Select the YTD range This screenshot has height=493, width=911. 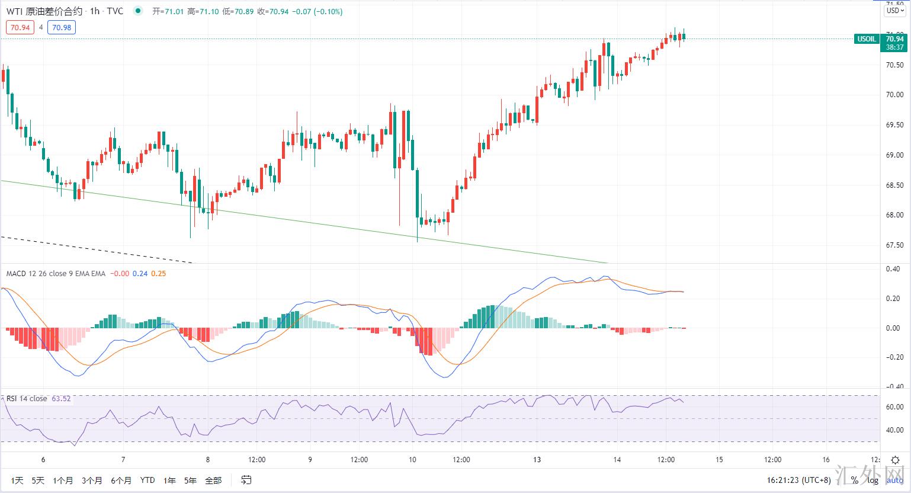147,480
